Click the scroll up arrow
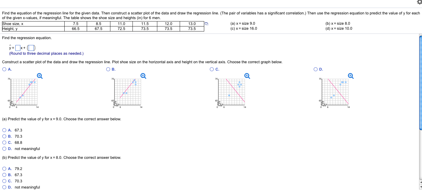The width and height of the screenshot is (422, 190). pos(421,182)
